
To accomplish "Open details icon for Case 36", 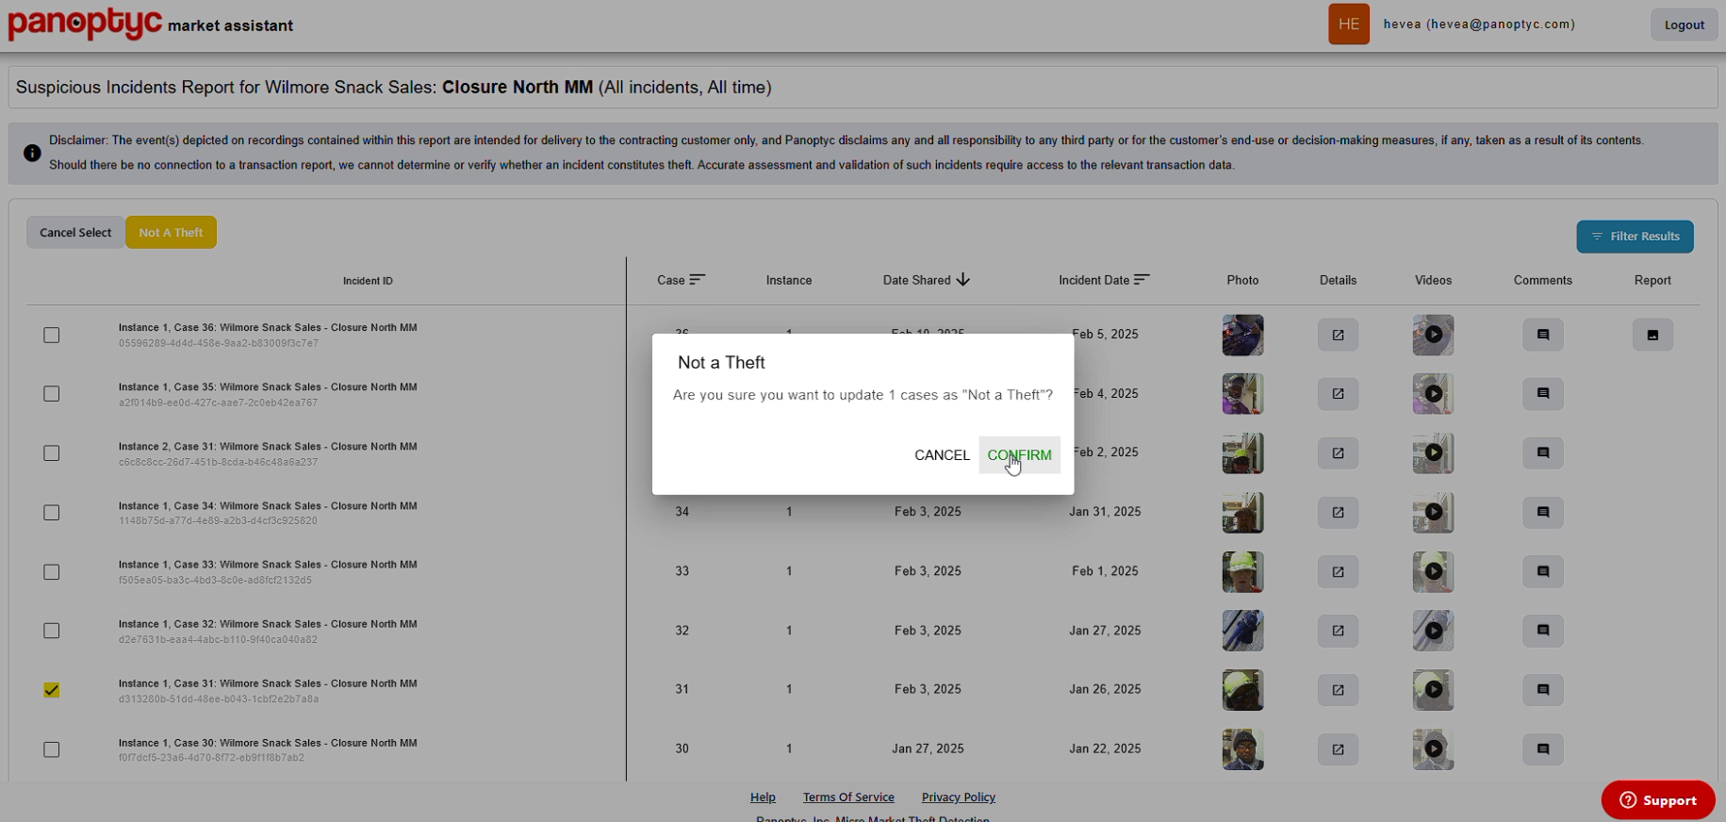I will pos(1338,335).
